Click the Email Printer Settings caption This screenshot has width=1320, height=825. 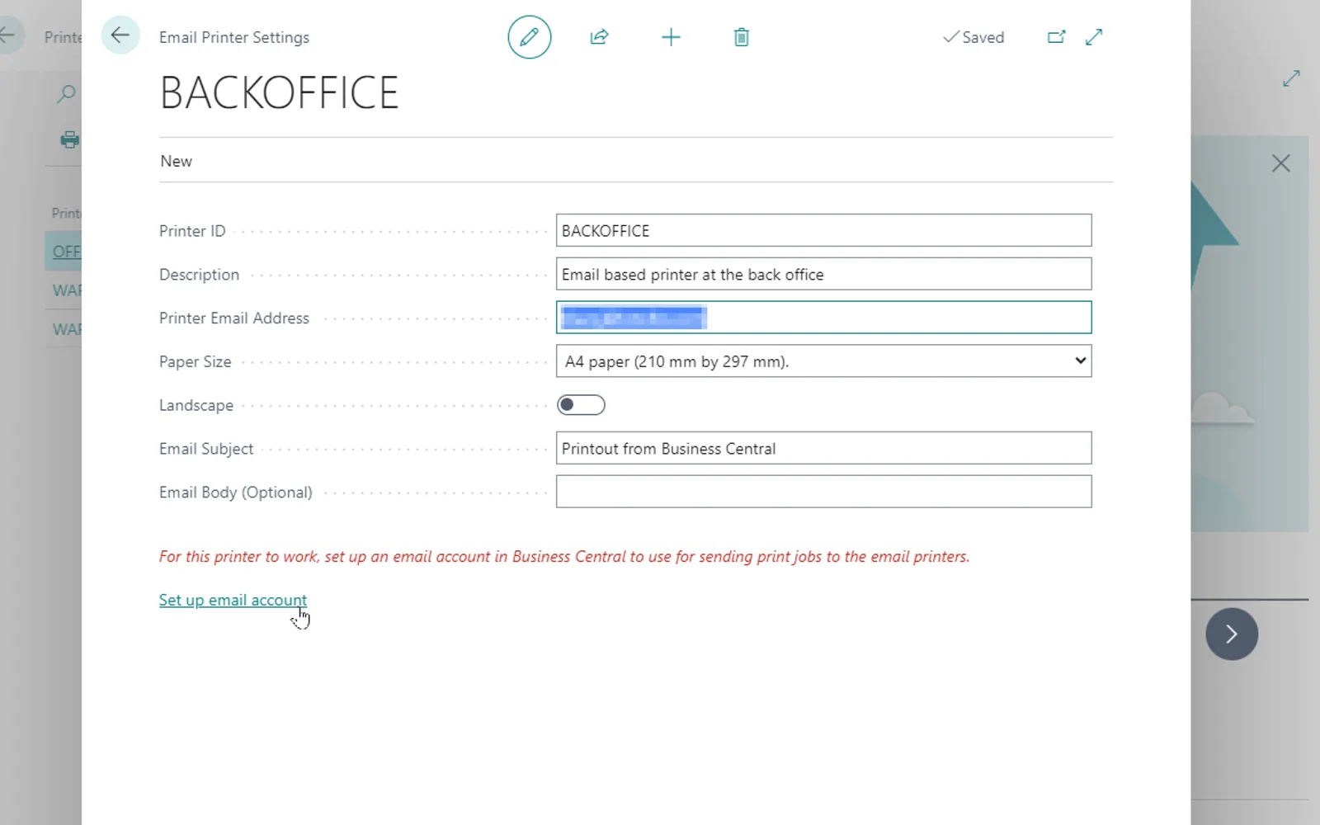click(x=234, y=37)
